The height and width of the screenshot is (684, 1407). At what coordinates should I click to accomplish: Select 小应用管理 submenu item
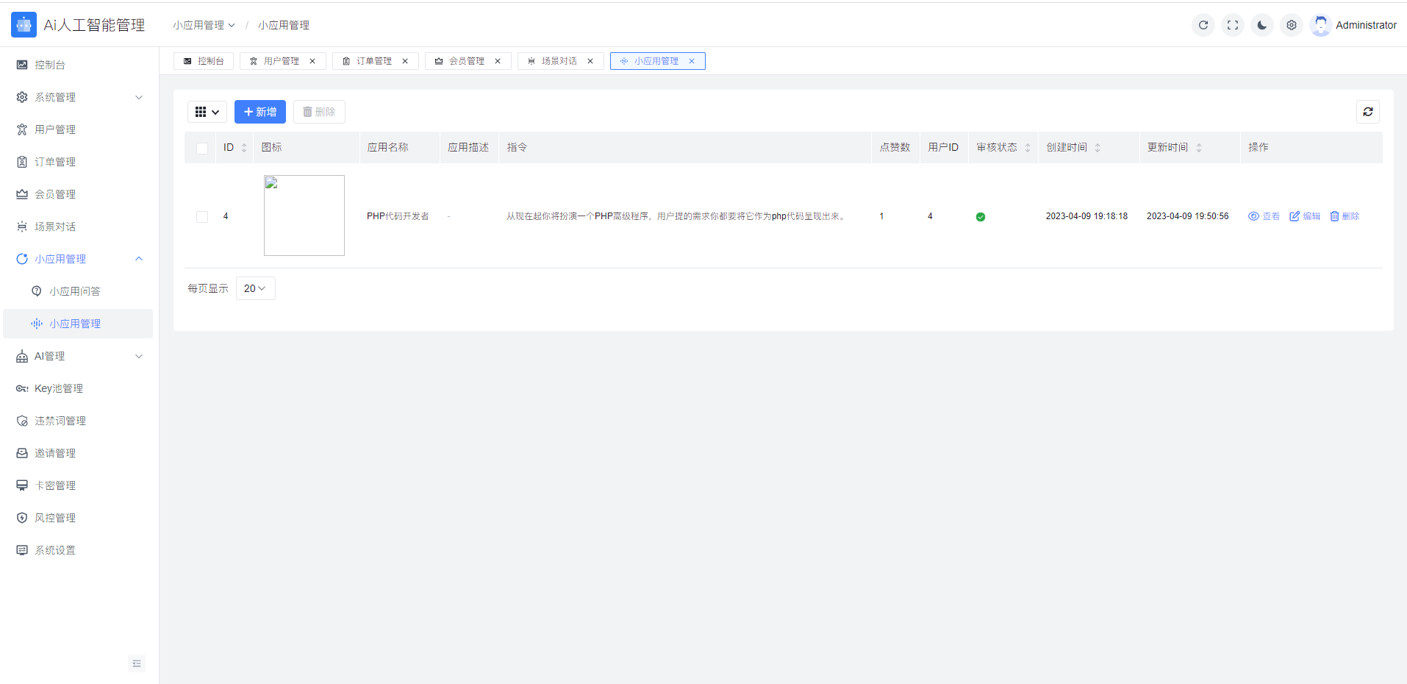79,324
